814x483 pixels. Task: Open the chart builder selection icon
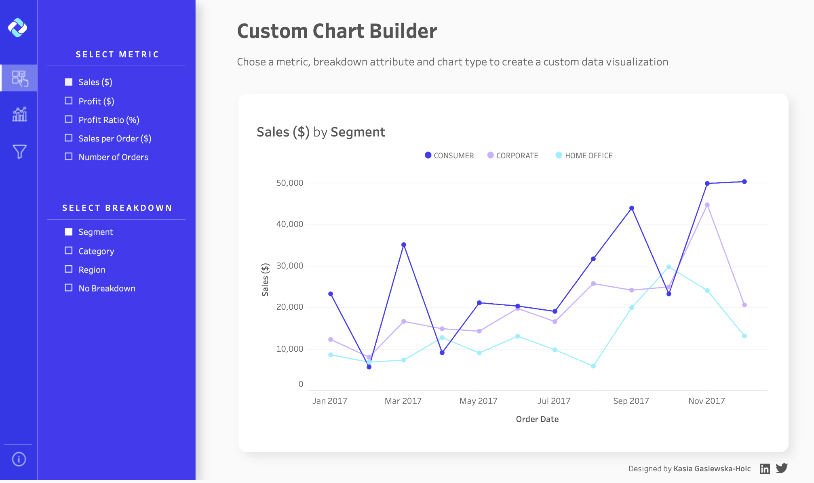pyautogui.click(x=19, y=78)
